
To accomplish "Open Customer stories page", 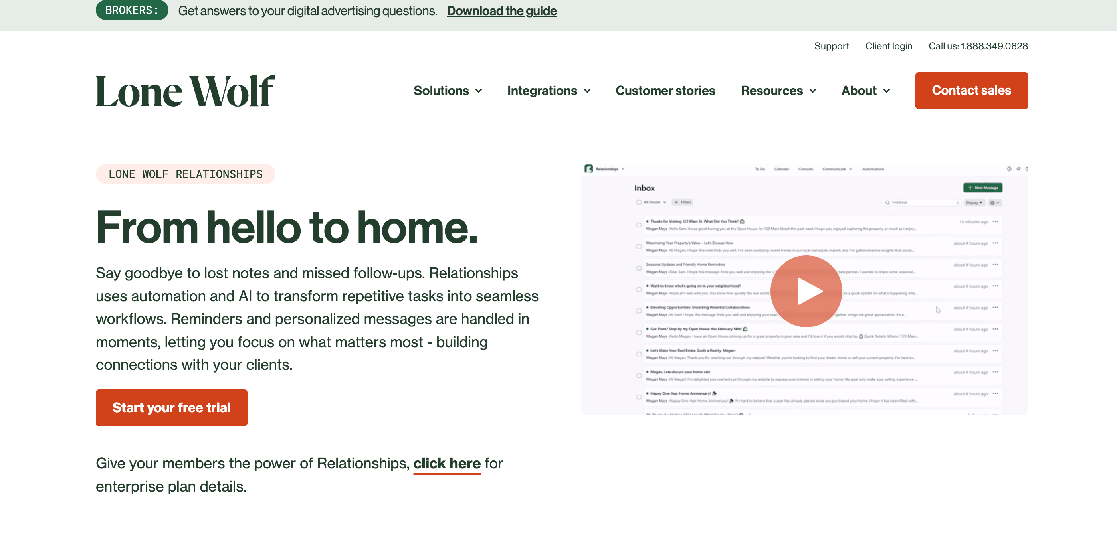I will pyautogui.click(x=665, y=91).
